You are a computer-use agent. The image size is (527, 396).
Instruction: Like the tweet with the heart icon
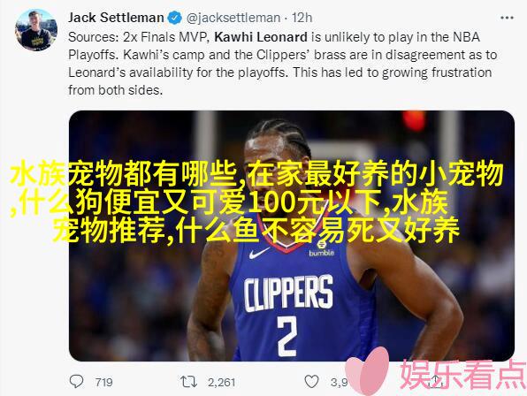coord(311,382)
